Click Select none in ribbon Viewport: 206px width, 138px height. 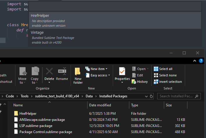click(165, 75)
